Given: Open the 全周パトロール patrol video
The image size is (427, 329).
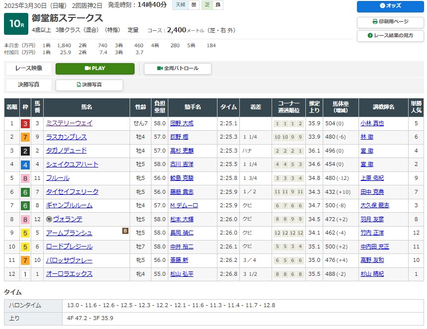Looking at the screenshot, I should pyautogui.click(x=178, y=69).
